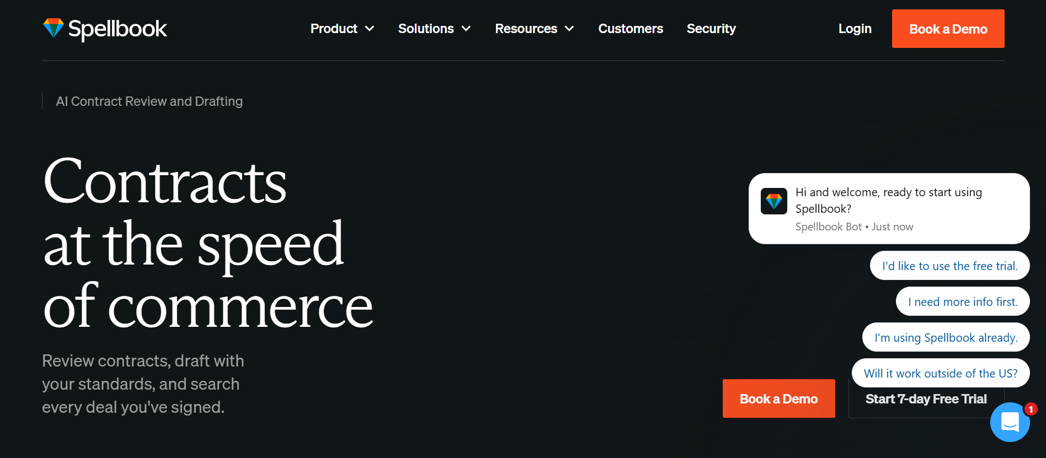Image resolution: width=1046 pixels, height=458 pixels.
Task: Click the "Spellbook Bot • Just now" timestamp
Action: click(854, 227)
